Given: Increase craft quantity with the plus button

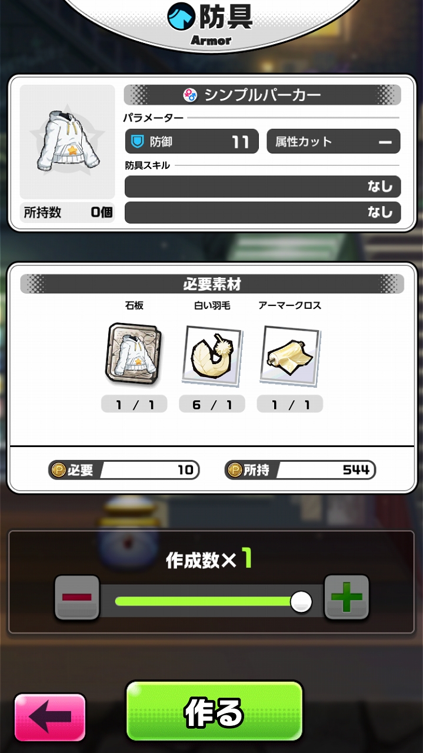Looking at the screenshot, I should pyautogui.click(x=347, y=597).
